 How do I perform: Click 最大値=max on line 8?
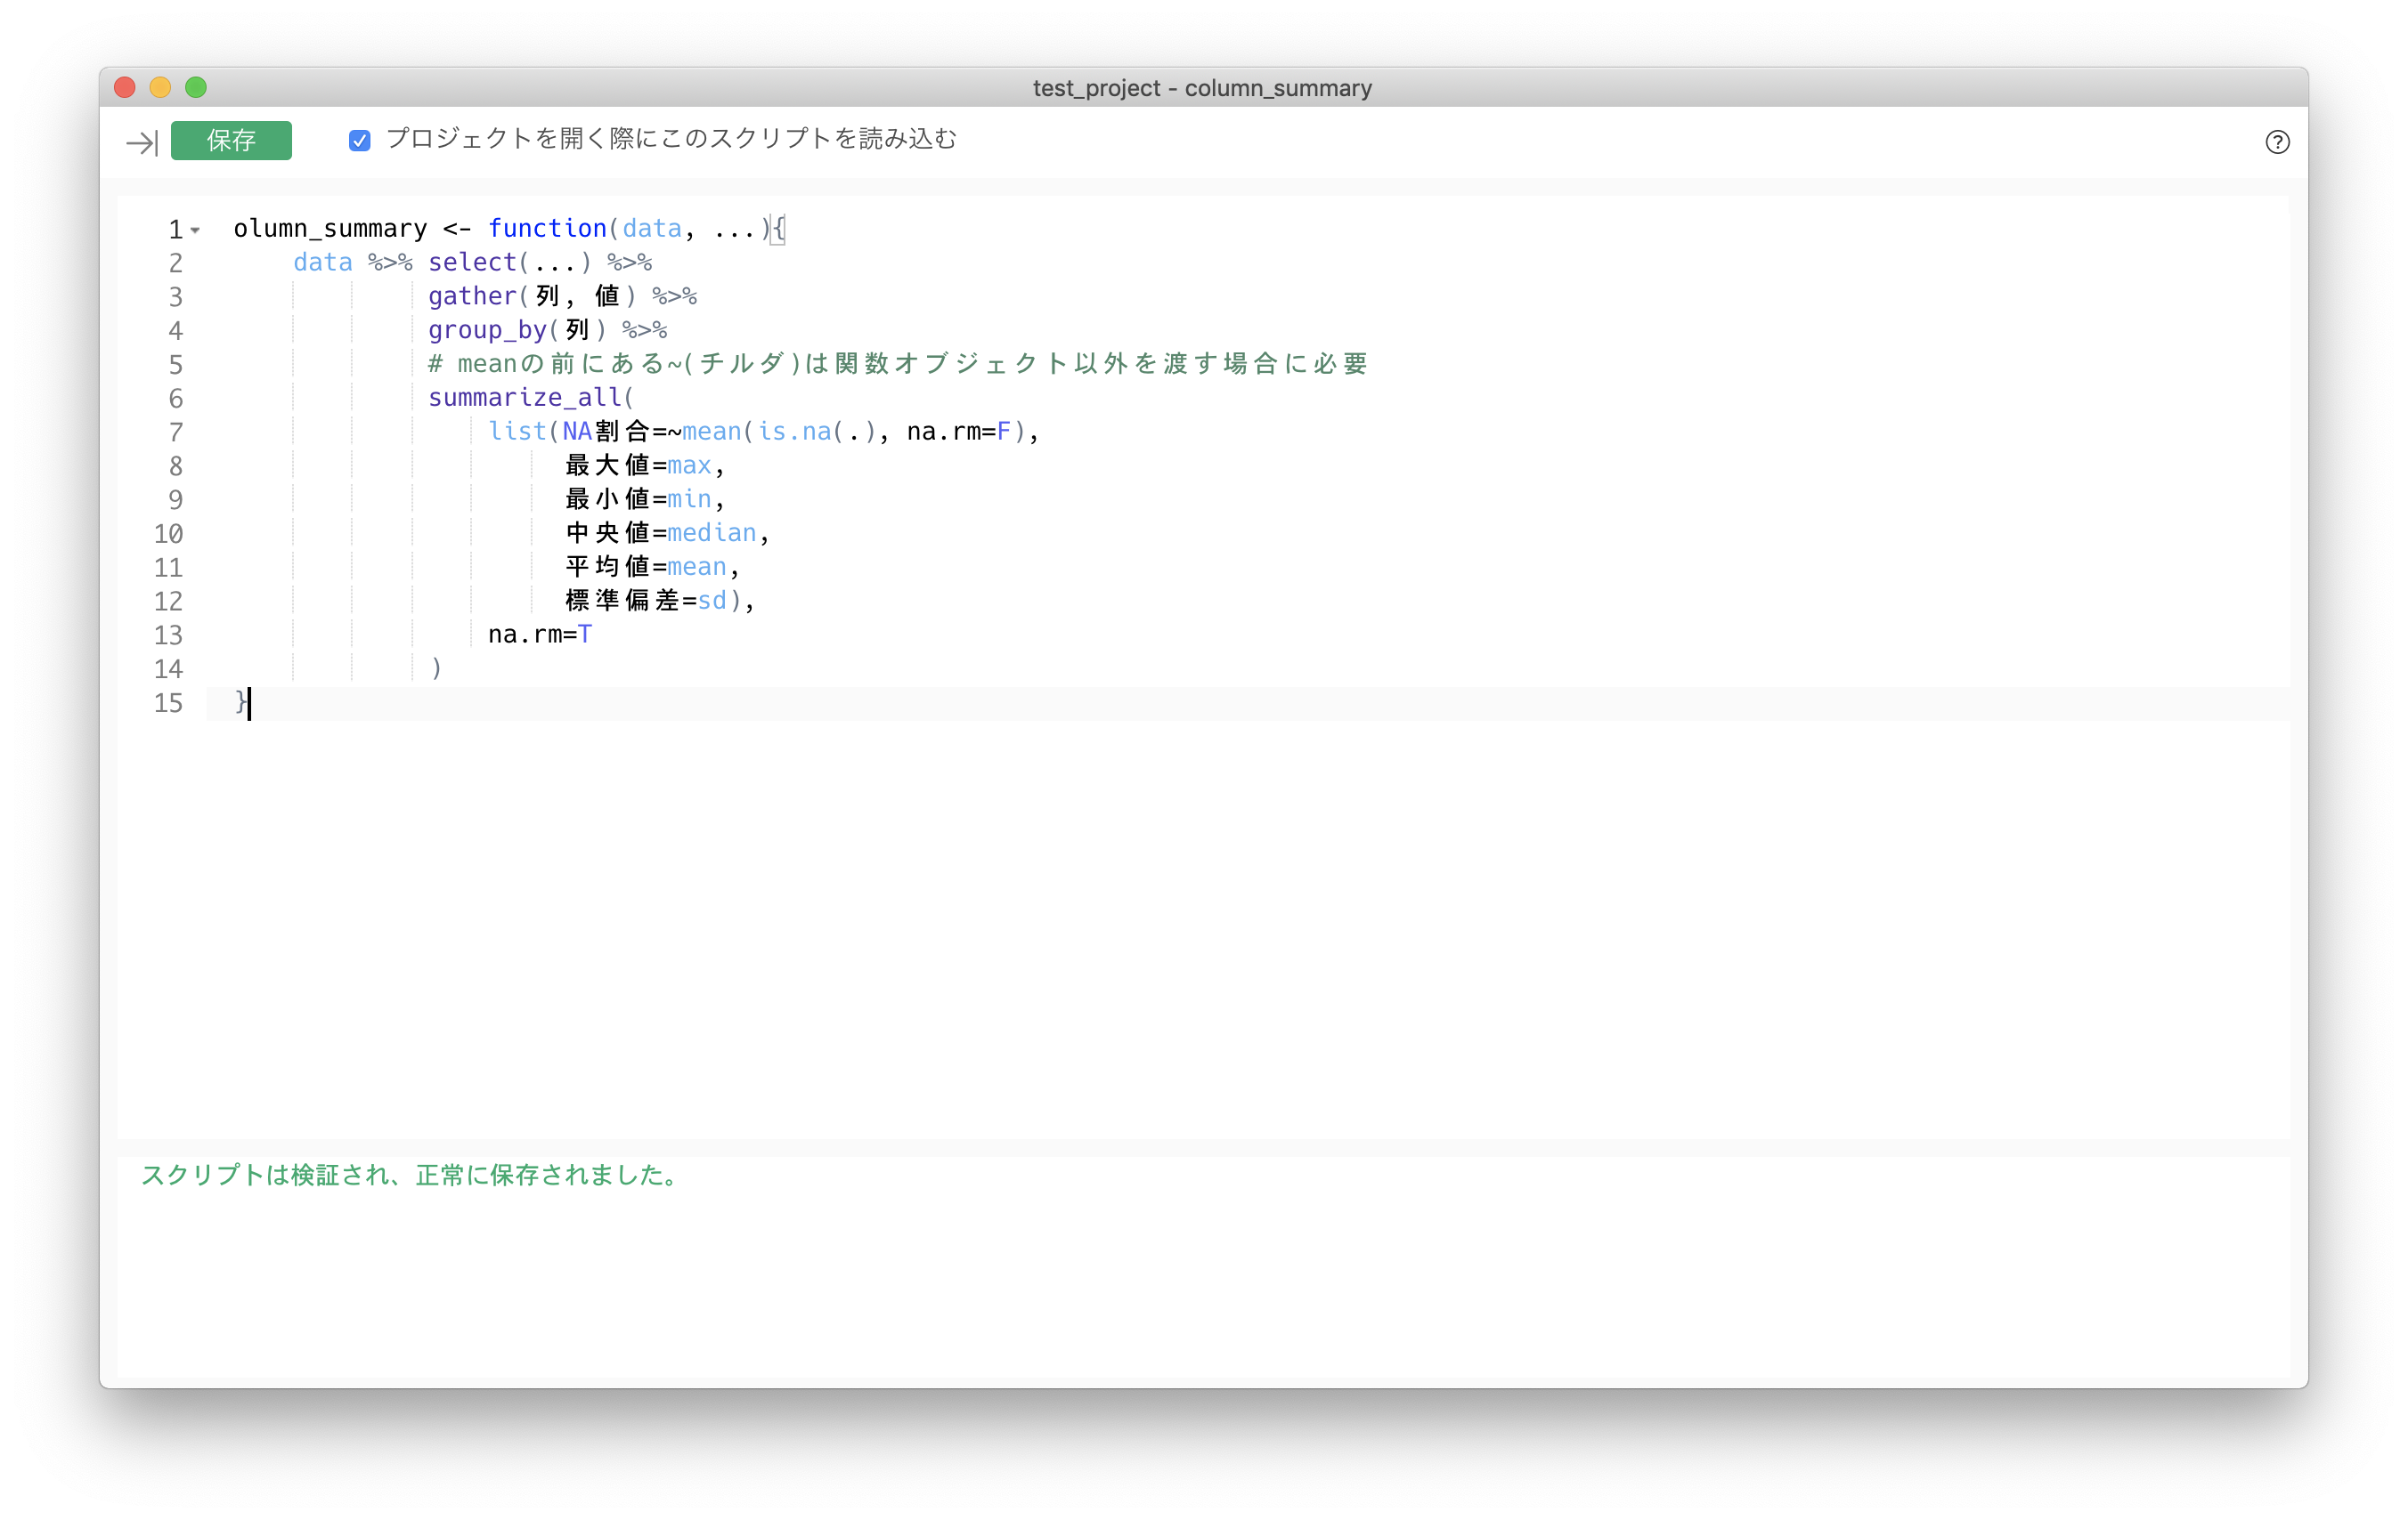point(639,465)
